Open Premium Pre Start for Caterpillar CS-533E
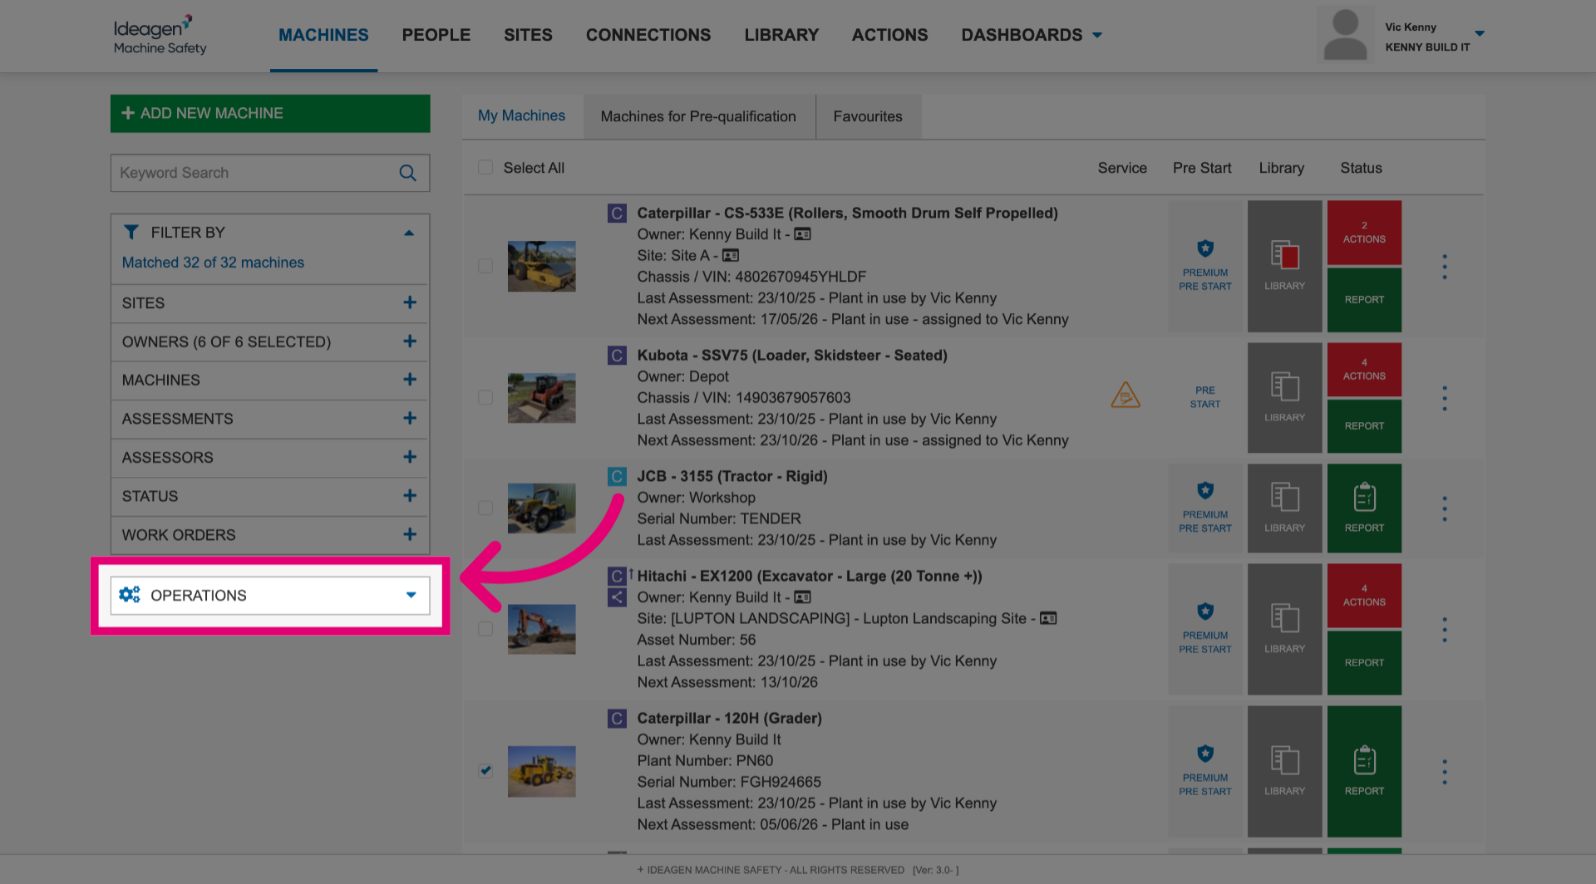 (1204, 266)
